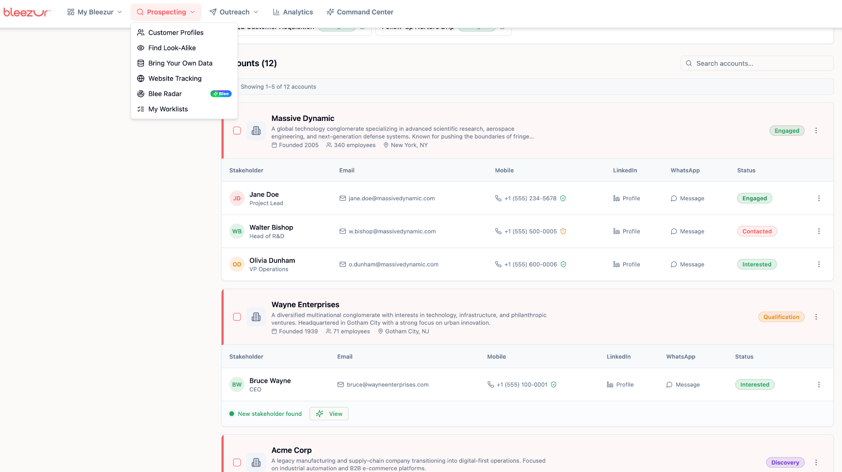Email jane.doe@massivedynamic.com
The width and height of the screenshot is (842, 472).
[x=387, y=199]
